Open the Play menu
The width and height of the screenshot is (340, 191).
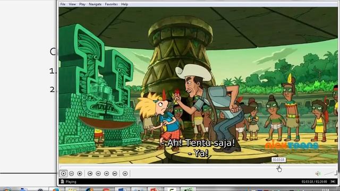coord(82,4)
